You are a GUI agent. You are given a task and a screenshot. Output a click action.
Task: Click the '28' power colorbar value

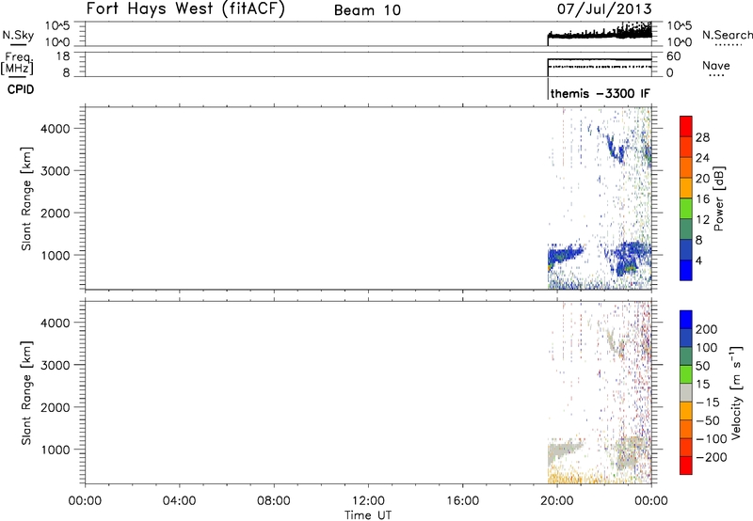click(702, 137)
